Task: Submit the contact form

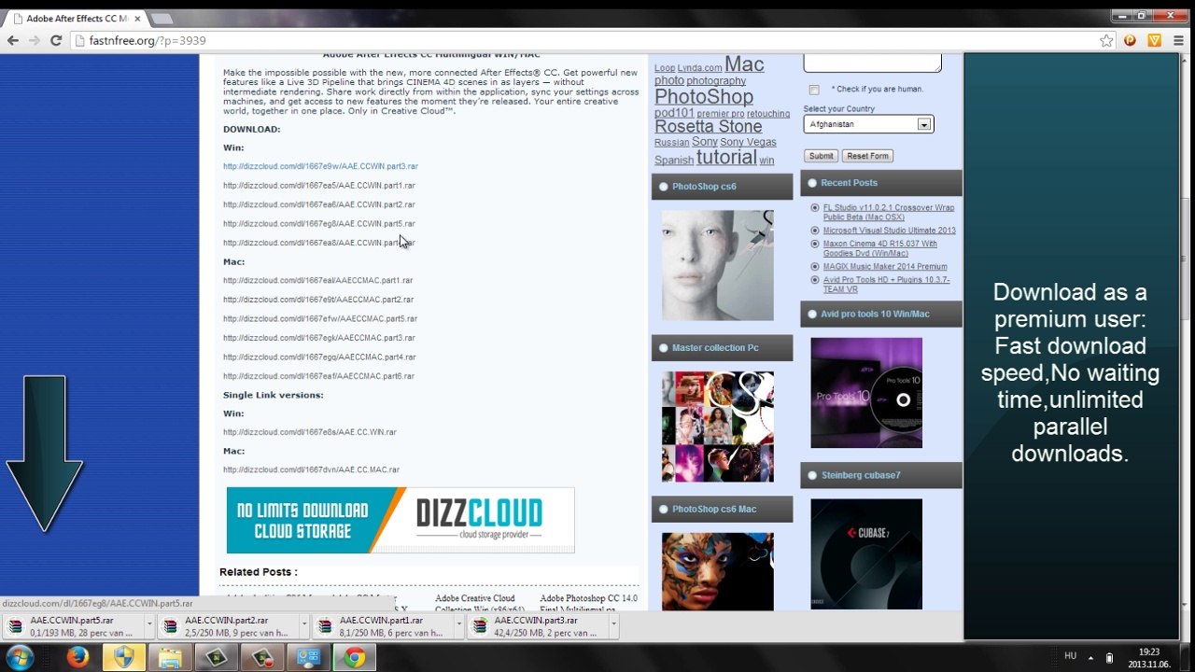Action: pos(822,156)
